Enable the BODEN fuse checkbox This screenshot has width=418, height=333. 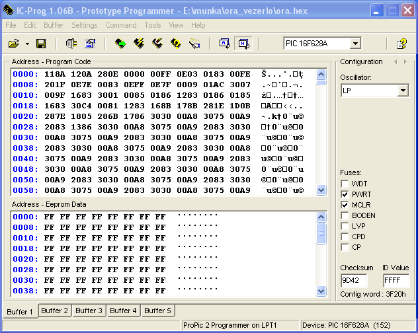point(345,215)
